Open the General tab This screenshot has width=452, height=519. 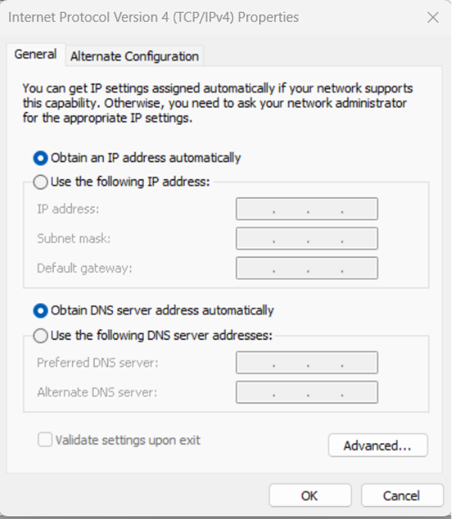[36, 55]
